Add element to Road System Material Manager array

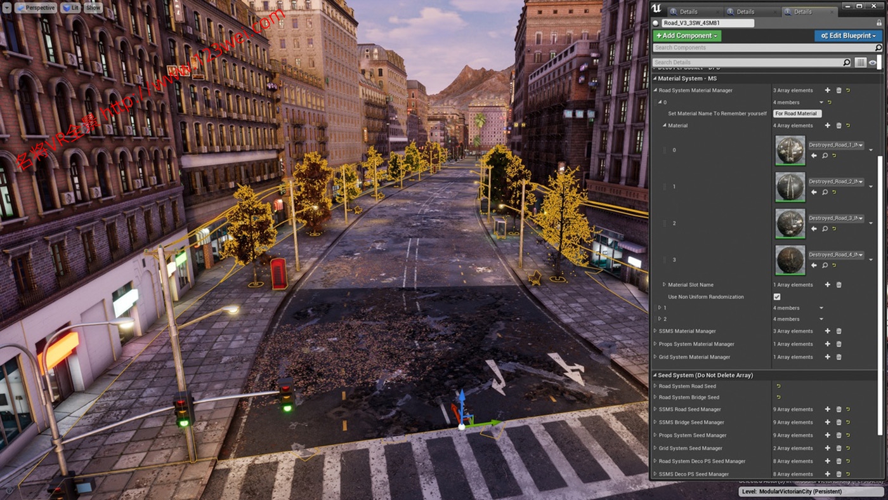tap(828, 90)
